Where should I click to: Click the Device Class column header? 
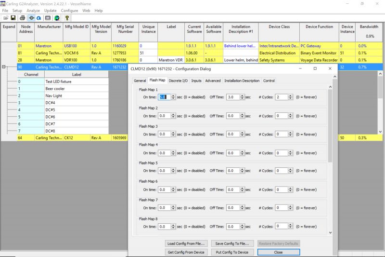tap(279, 32)
